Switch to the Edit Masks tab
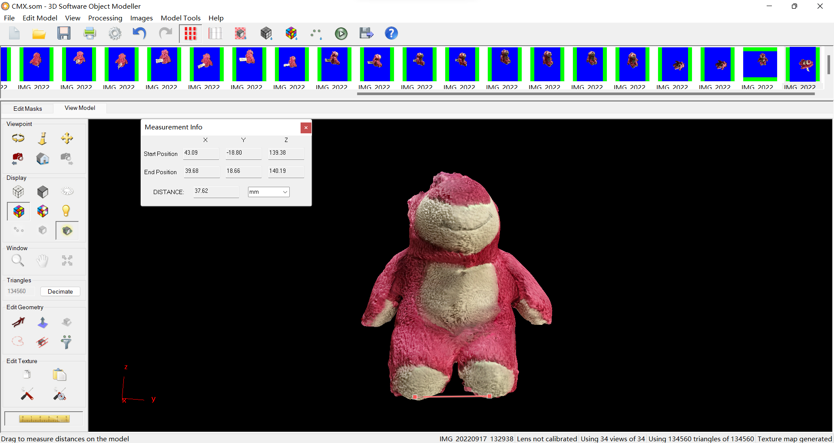The width and height of the screenshot is (834, 443). pyautogui.click(x=28, y=109)
